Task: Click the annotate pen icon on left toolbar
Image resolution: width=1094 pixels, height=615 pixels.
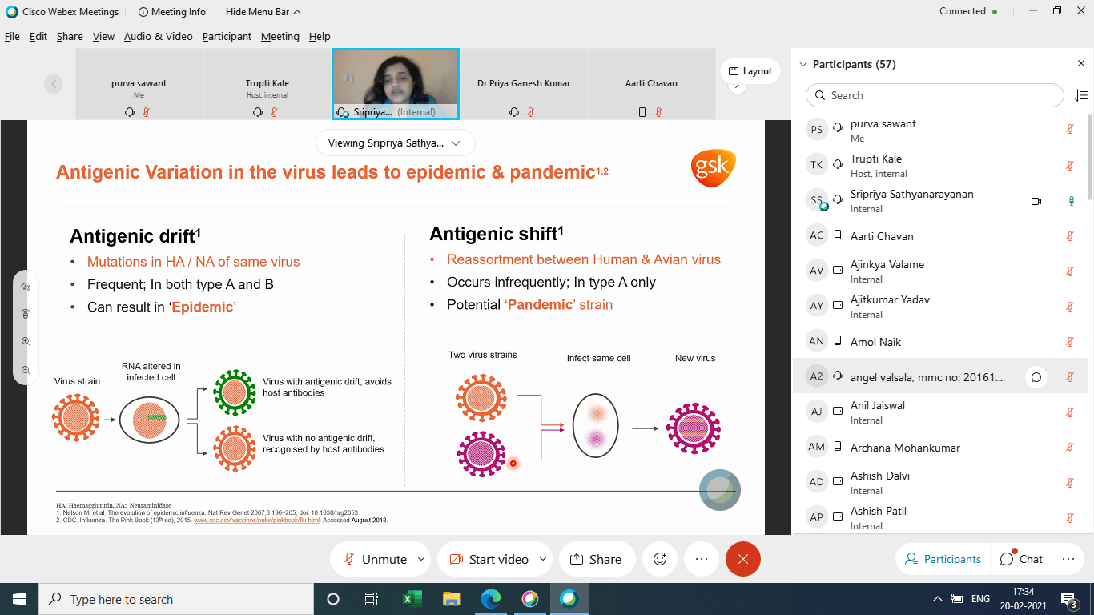Action: tap(26, 286)
